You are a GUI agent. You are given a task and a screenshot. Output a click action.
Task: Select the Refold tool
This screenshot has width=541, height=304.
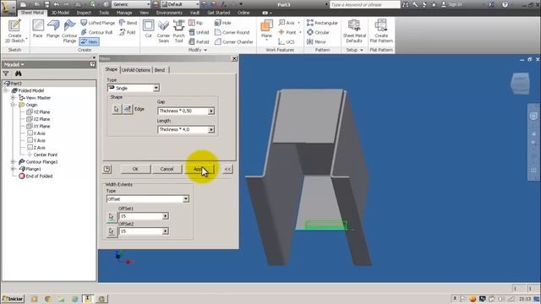click(x=199, y=41)
